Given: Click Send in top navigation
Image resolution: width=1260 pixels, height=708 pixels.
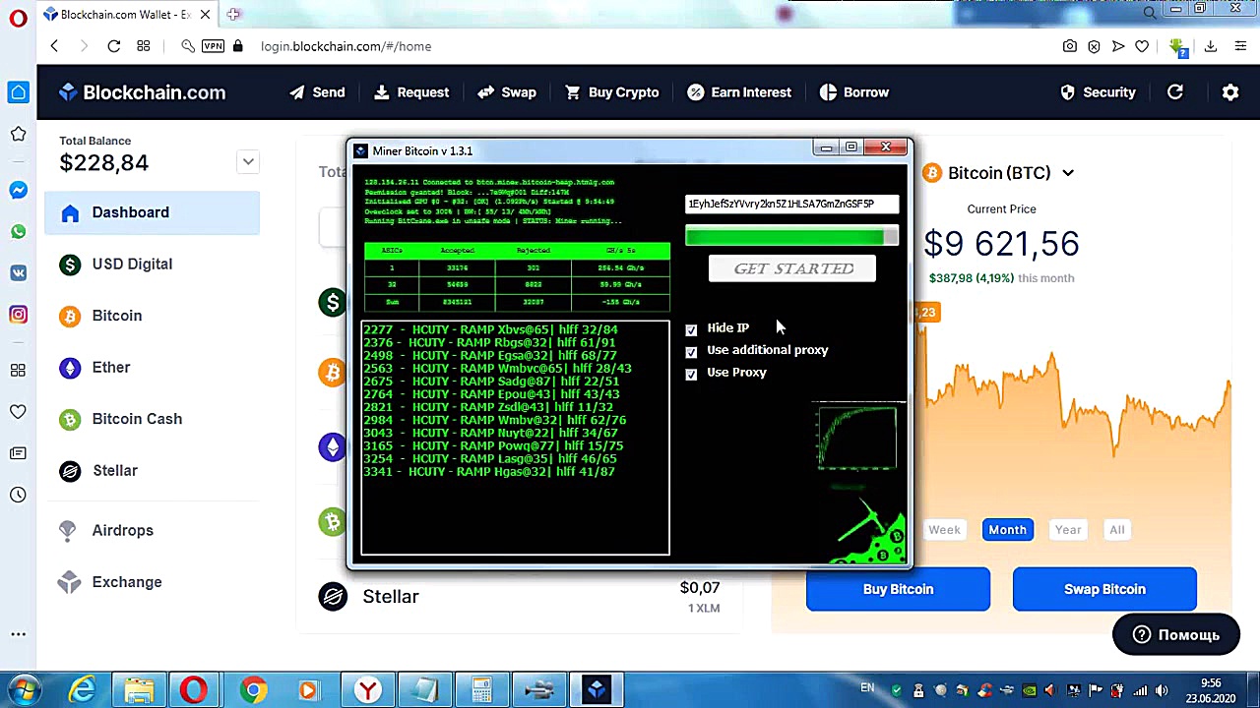Looking at the screenshot, I should click(317, 92).
